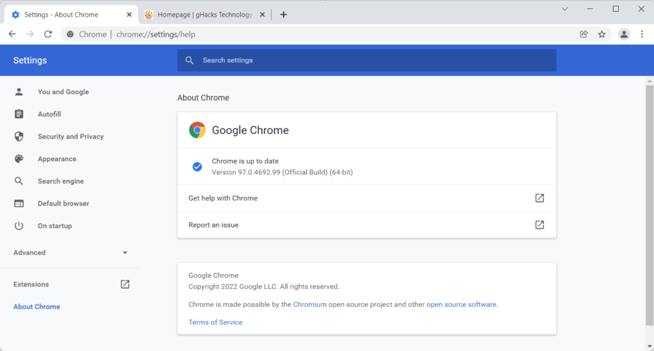Click the external link icon beside Extensions
Screen dimensions: 654x351
point(125,285)
